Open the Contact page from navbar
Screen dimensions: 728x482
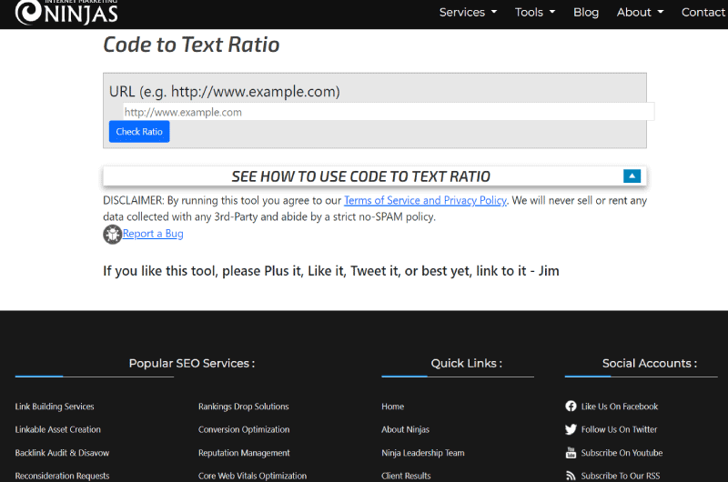[703, 12]
